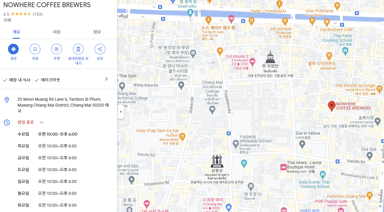
Task: Click bus stop icon on Prapokkloa Rd
Action: click(x=229, y=133)
